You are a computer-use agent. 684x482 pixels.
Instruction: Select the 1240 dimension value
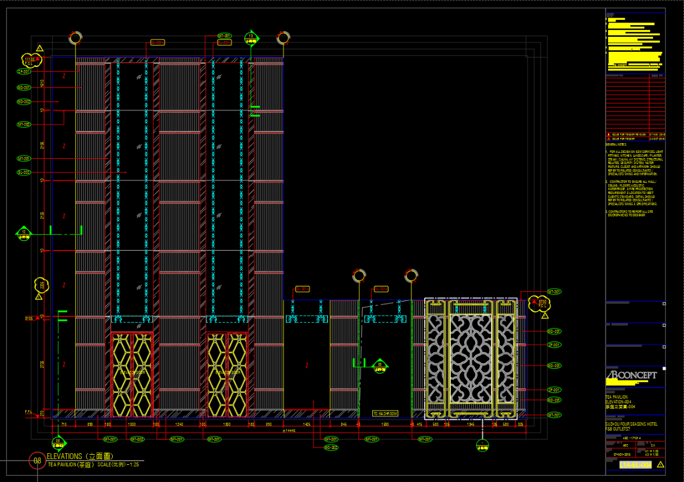click(179, 424)
